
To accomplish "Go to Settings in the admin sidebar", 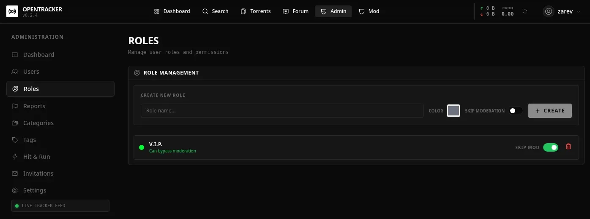I will click(x=34, y=190).
